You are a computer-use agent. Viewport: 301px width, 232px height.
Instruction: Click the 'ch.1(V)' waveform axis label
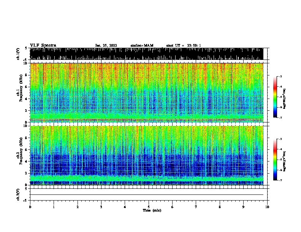[x=18, y=54]
